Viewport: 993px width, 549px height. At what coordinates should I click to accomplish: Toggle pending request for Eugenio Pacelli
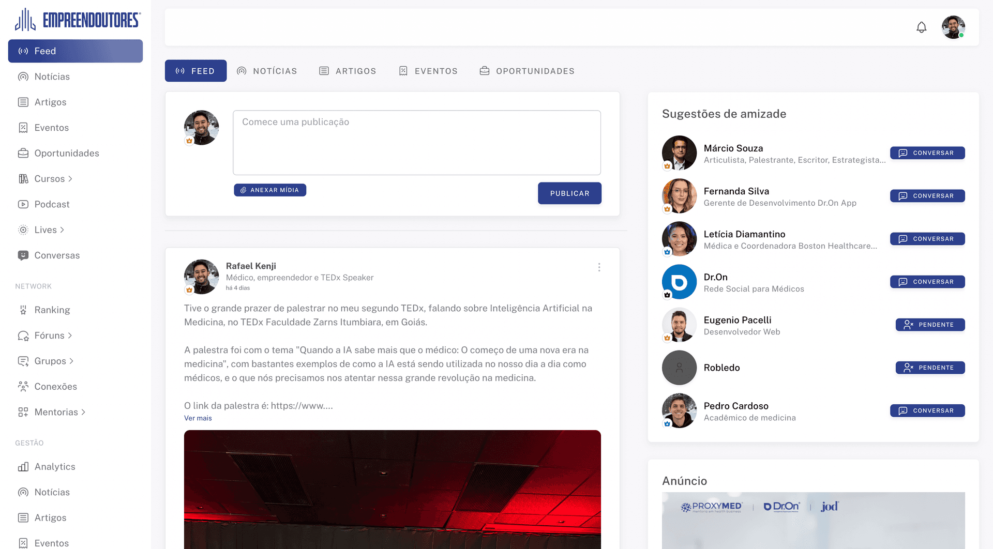(x=930, y=325)
